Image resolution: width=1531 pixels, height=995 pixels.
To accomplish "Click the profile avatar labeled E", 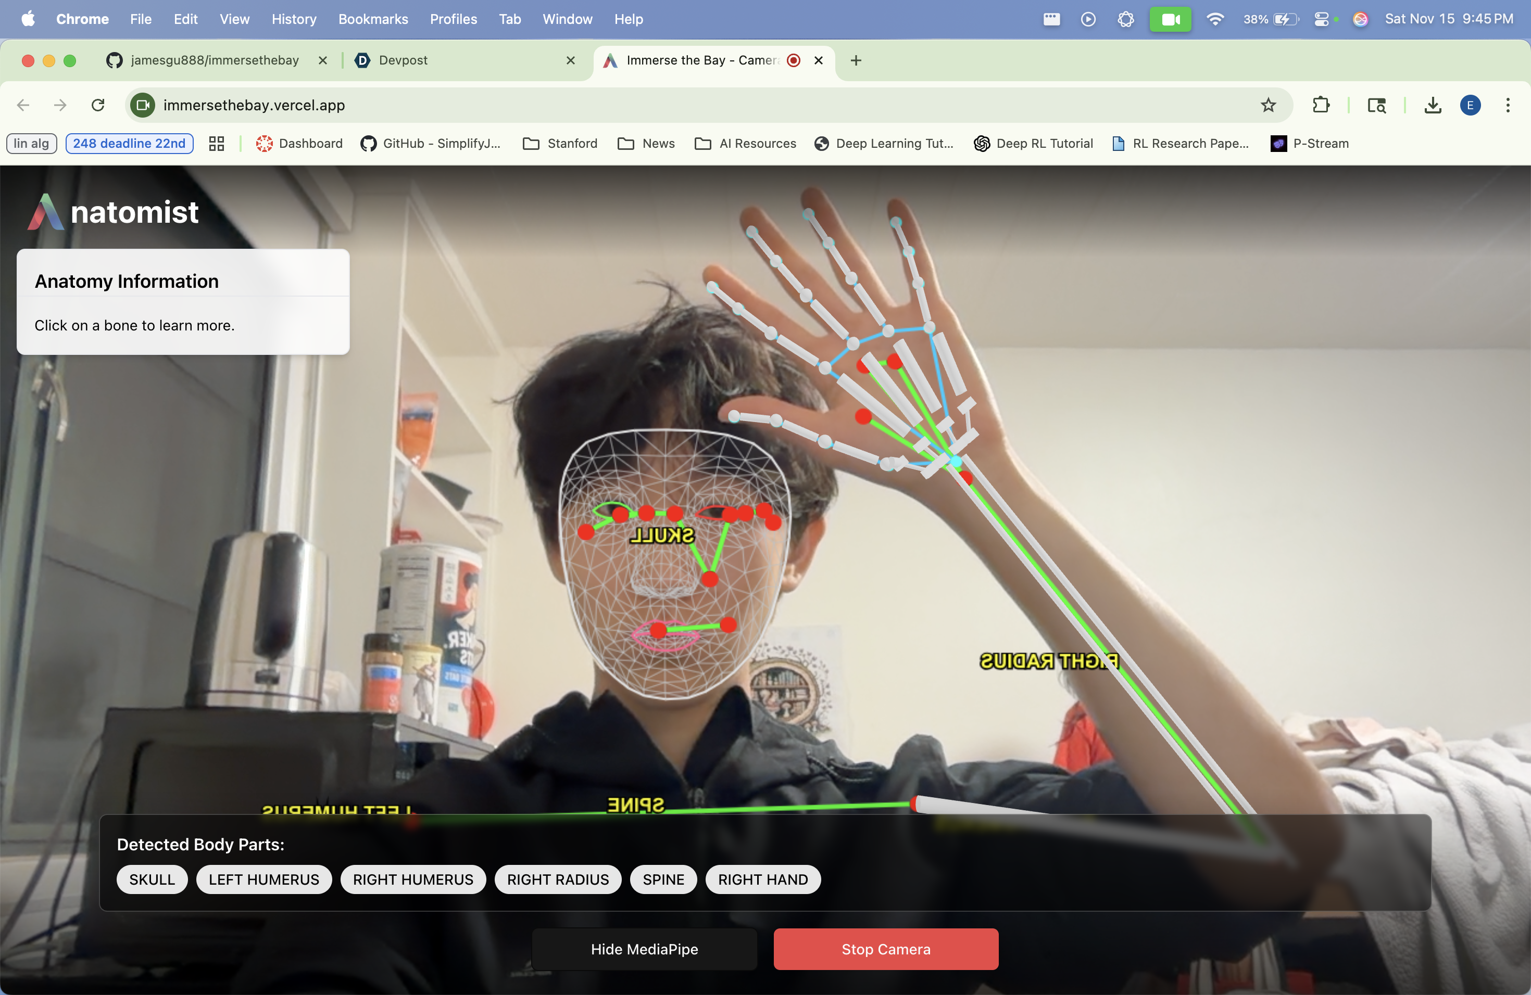I will click(x=1470, y=105).
